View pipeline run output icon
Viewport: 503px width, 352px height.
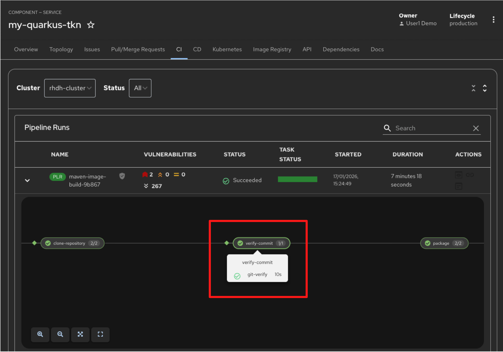tap(458, 175)
